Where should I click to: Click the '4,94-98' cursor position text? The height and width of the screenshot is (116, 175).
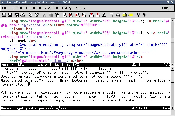click(x=140, y=108)
